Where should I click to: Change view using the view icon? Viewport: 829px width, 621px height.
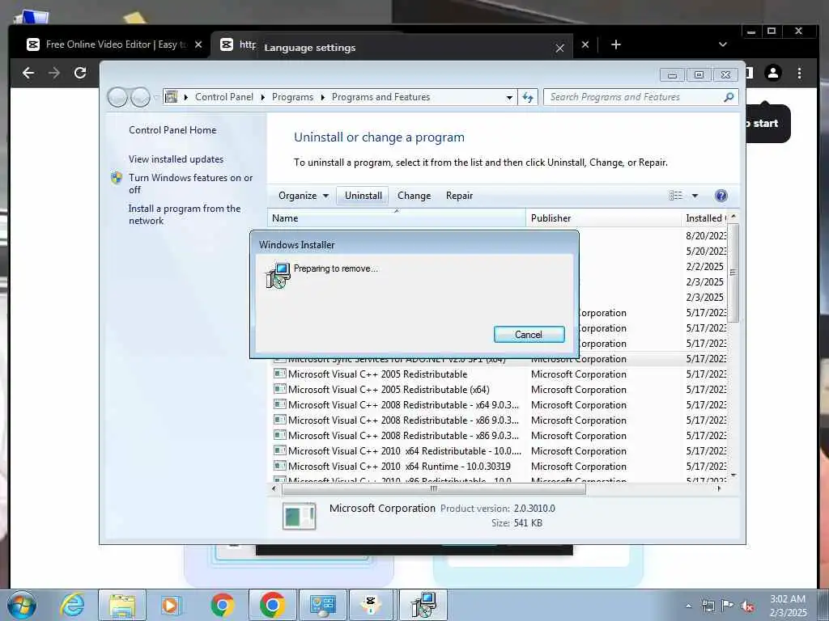(x=676, y=196)
